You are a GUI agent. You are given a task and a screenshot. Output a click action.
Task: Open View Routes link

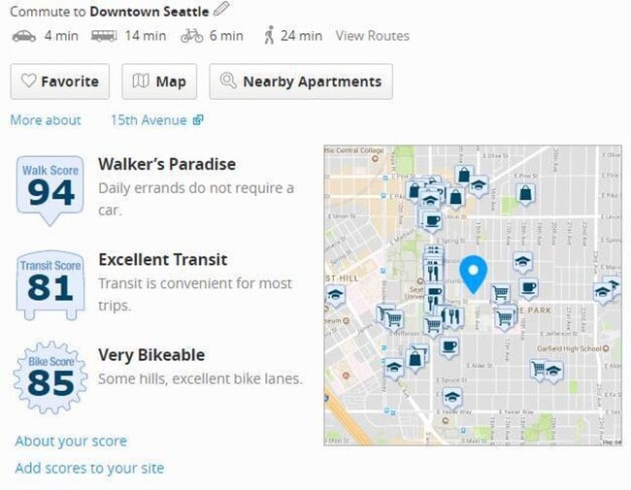tap(373, 36)
